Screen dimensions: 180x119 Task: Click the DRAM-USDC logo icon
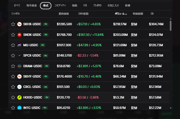pos(19,66)
